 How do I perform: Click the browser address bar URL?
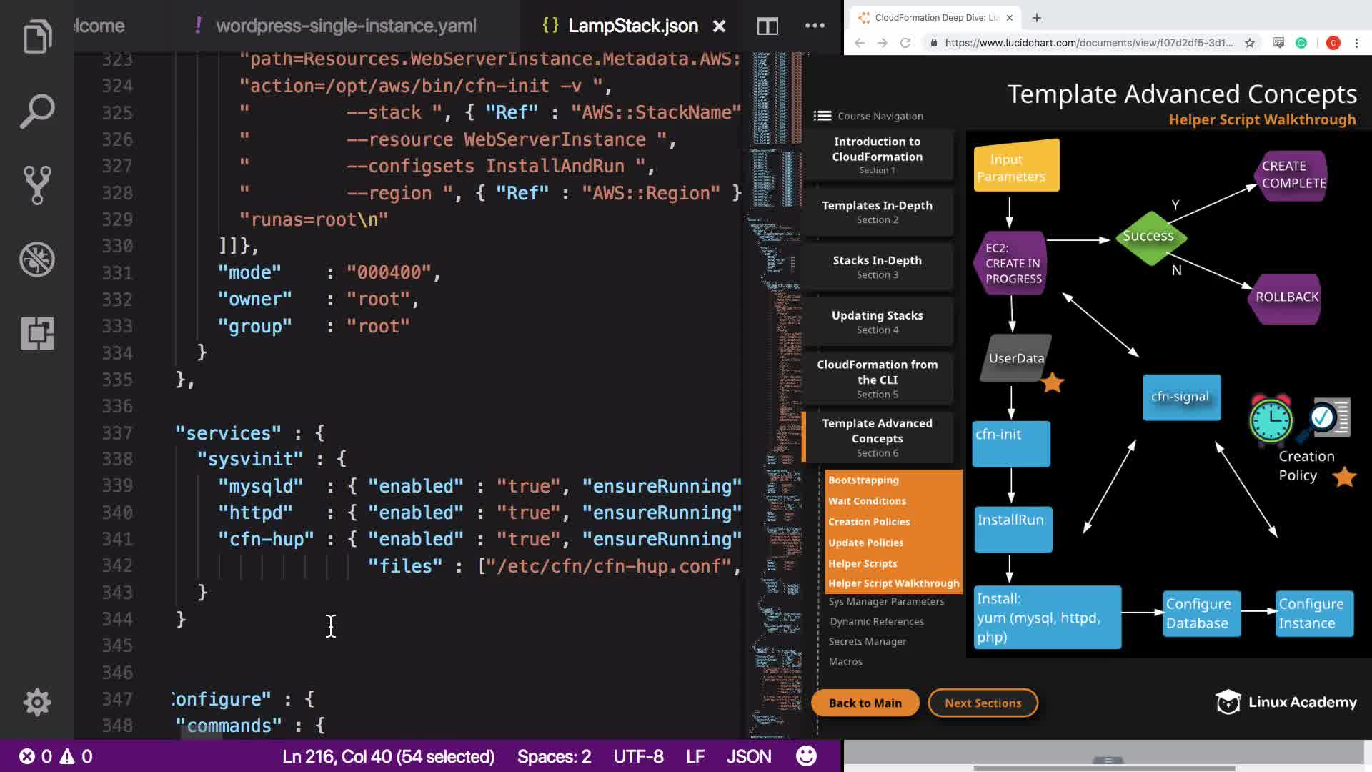click(x=1088, y=43)
